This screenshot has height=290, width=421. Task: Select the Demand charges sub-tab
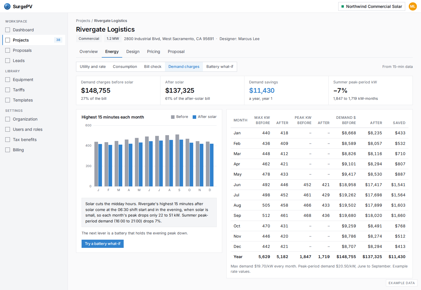pyautogui.click(x=184, y=67)
